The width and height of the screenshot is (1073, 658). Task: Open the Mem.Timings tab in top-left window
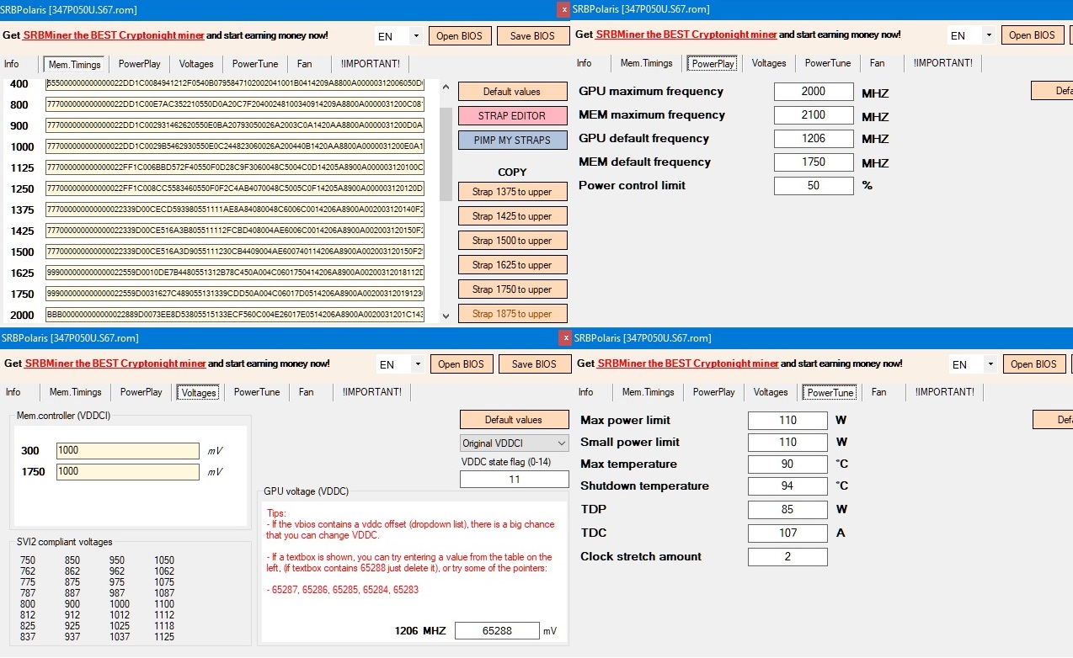(75, 64)
